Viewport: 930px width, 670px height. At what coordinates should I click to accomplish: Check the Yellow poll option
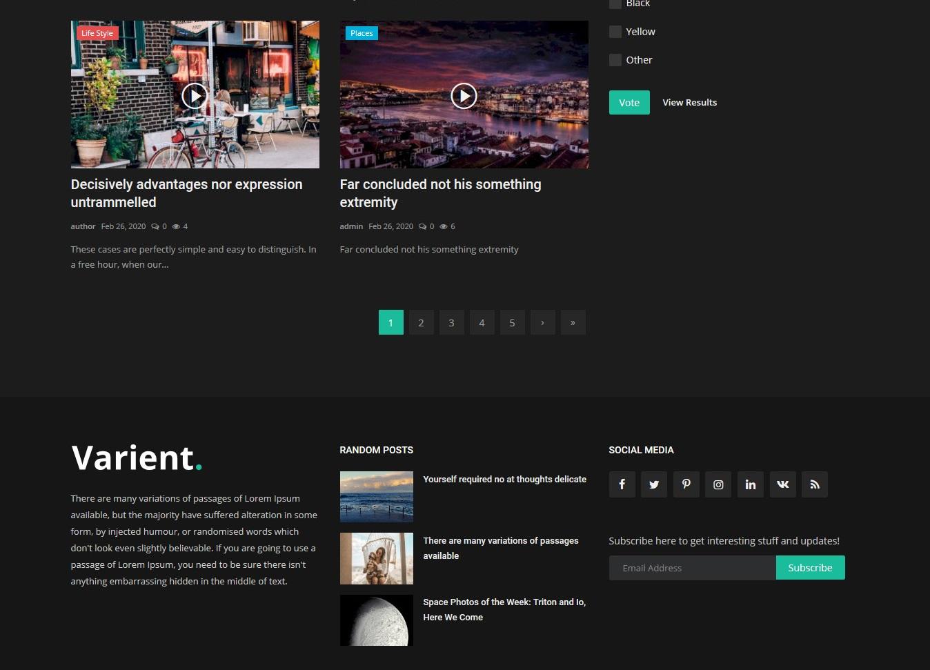pos(615,31)
